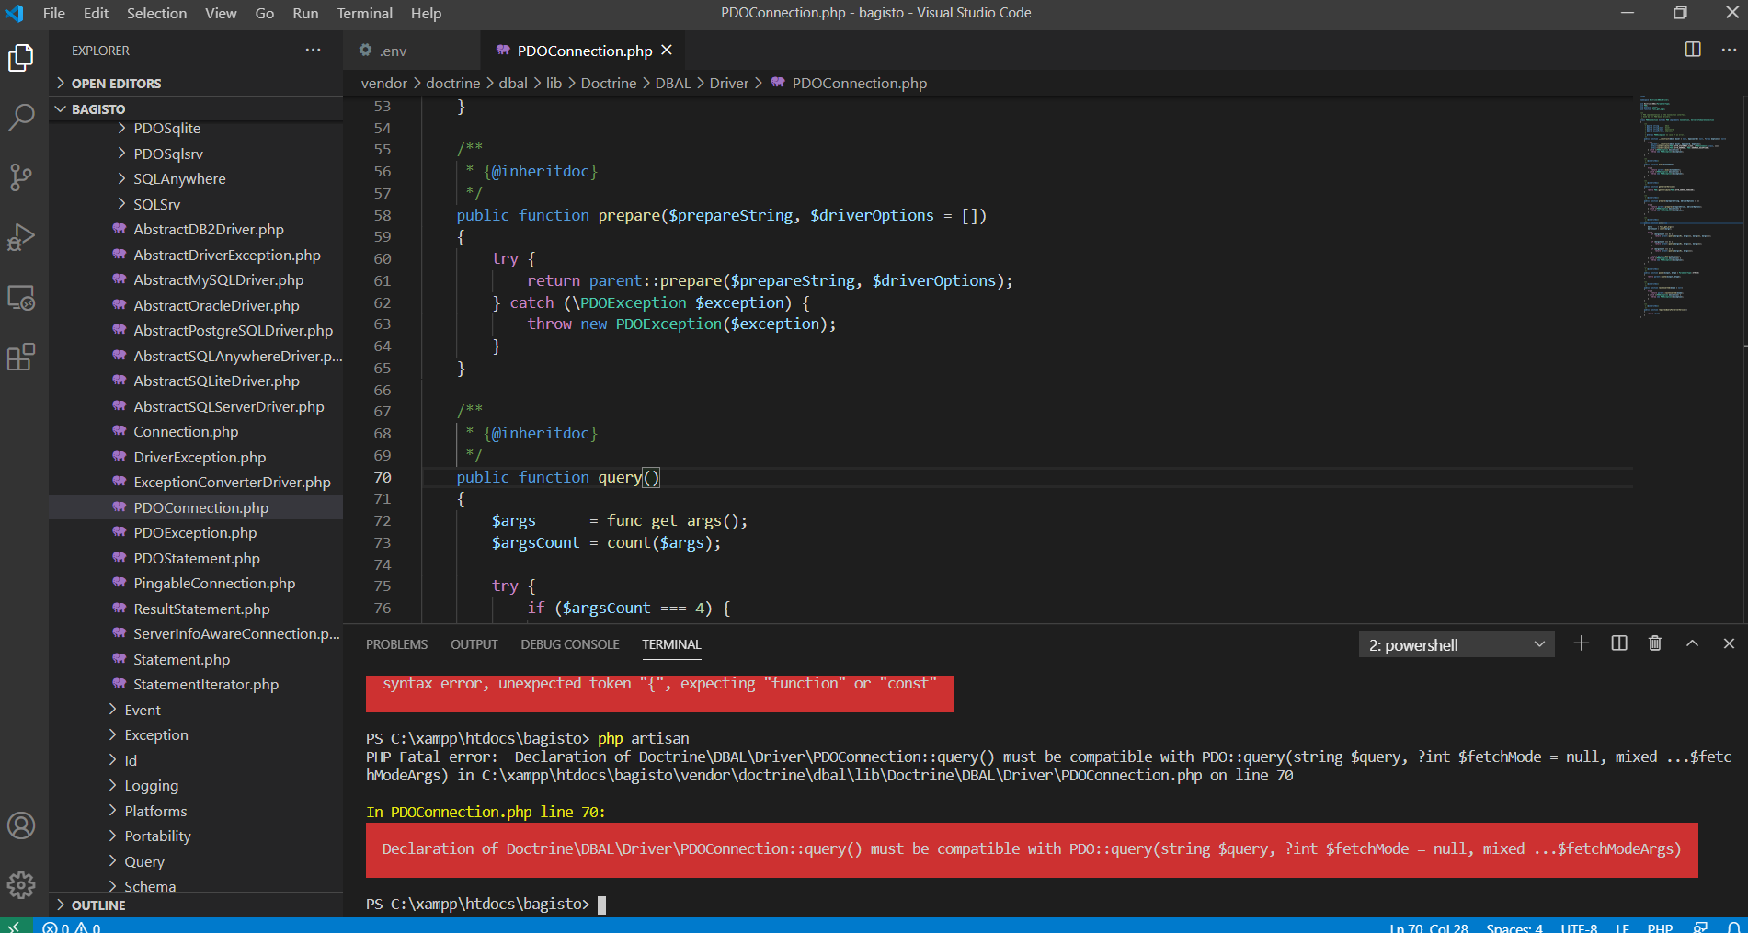Switch to the .env editor tab
1748x933 pixels.
[412, 51]
